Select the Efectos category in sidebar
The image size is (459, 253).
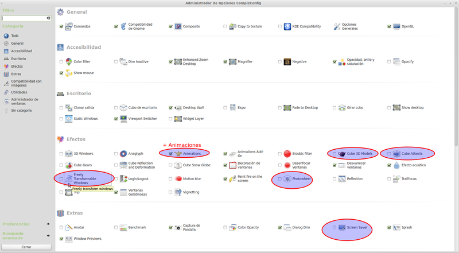coord(17,66)
